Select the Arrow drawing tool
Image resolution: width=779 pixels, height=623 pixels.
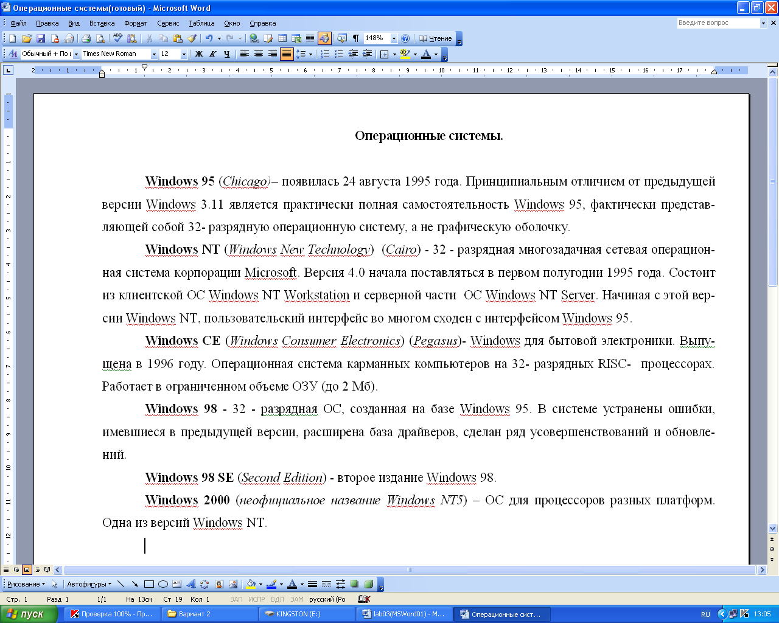[134, 584]
